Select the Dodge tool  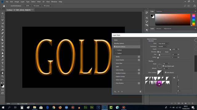pos(2,56)
